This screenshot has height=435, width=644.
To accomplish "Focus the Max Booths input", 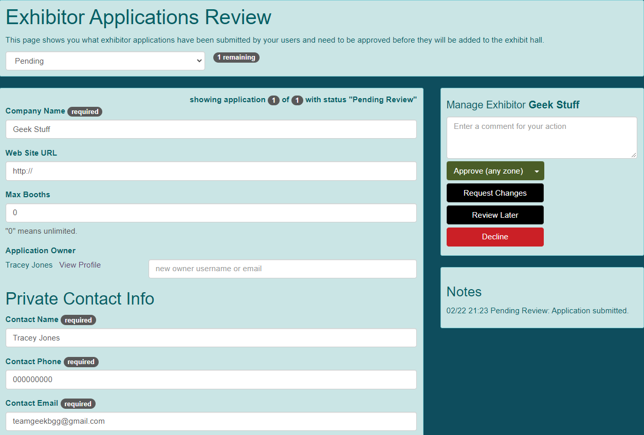I will [211, 213].
